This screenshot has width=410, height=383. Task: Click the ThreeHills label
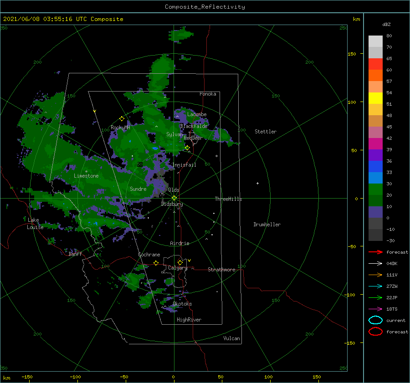229,199
